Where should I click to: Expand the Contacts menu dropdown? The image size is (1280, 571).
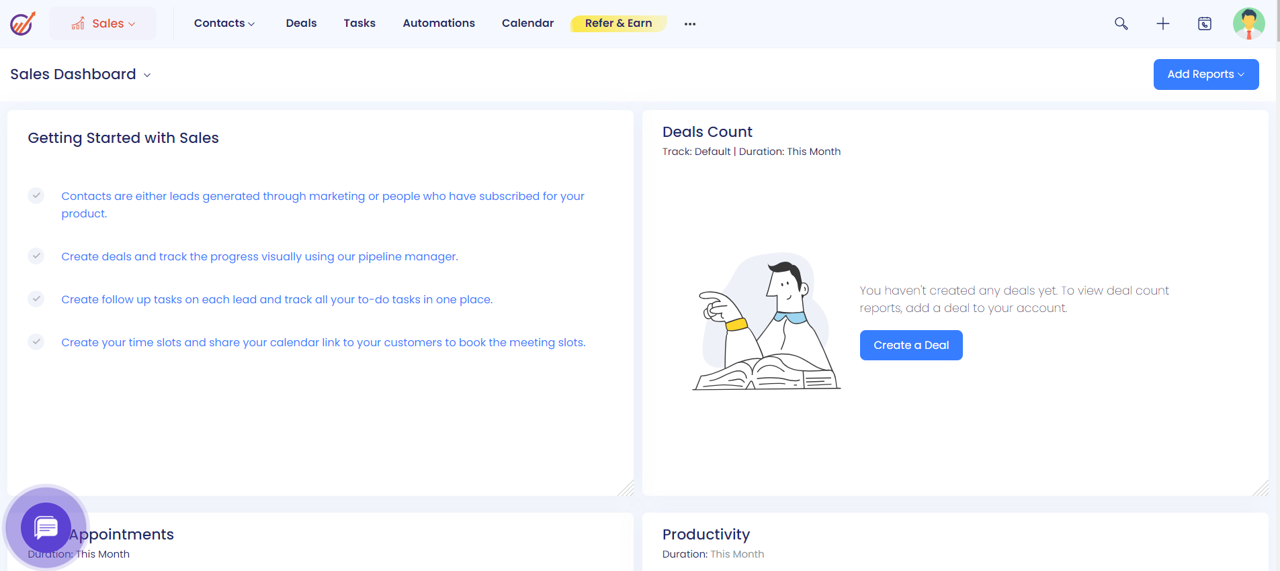tap(224, 23)
